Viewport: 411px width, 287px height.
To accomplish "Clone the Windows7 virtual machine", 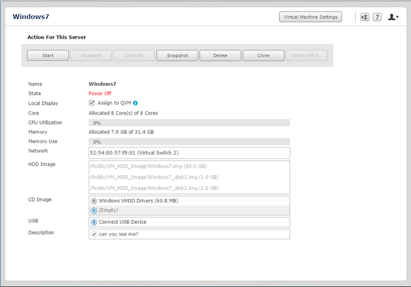I will point(263,55).
